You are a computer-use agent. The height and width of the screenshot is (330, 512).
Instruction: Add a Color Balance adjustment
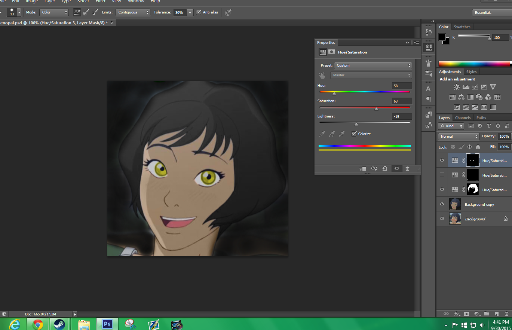click(461, 97)
